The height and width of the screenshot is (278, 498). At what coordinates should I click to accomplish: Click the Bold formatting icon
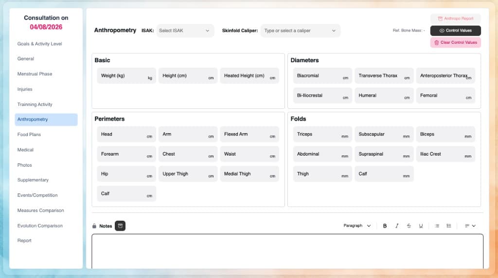385,226
